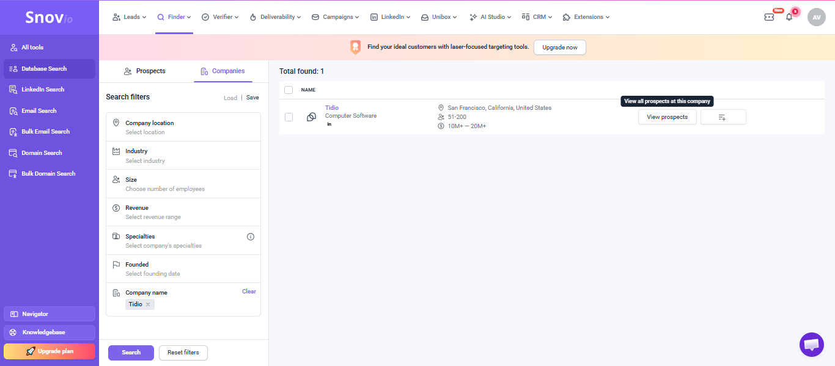
Task: Click the purple Search button
Action: [131, 353]
